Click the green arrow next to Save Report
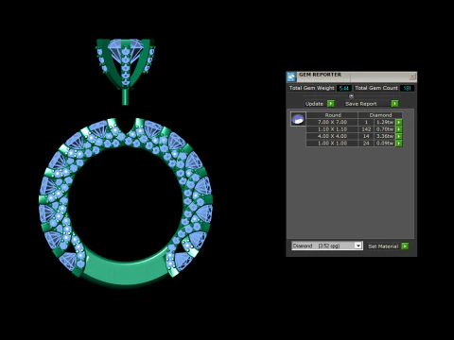 (394, 104)
